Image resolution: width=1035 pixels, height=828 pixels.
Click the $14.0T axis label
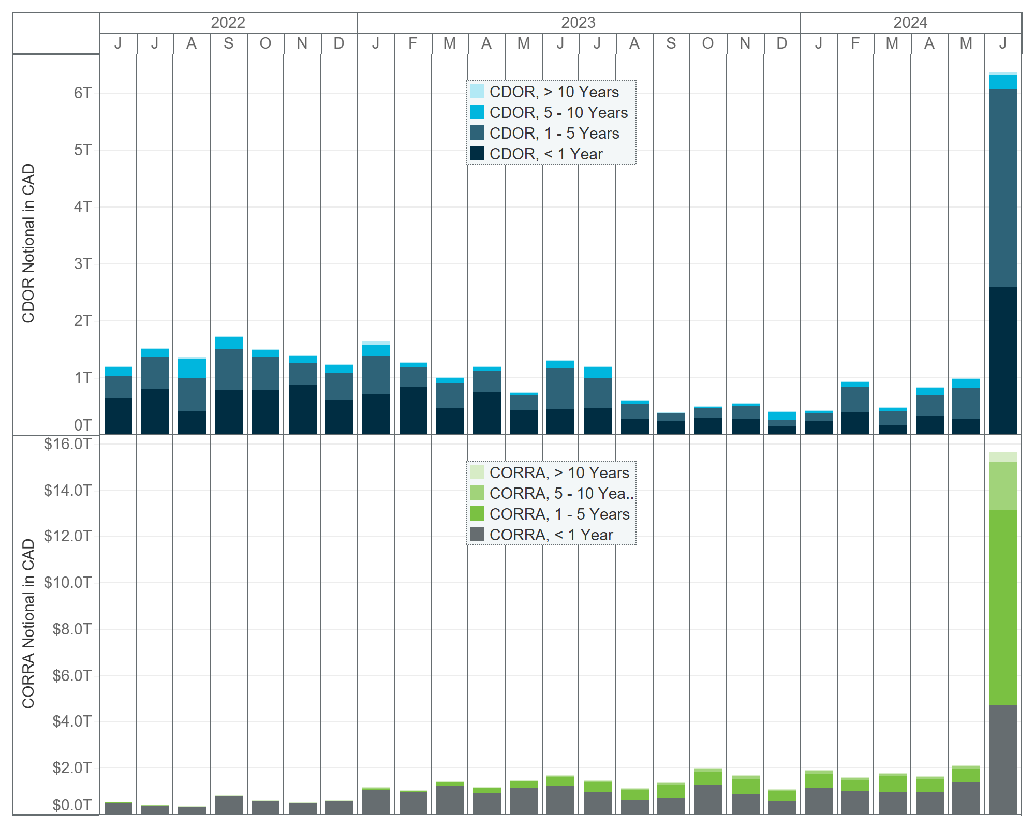click(68, 490)
